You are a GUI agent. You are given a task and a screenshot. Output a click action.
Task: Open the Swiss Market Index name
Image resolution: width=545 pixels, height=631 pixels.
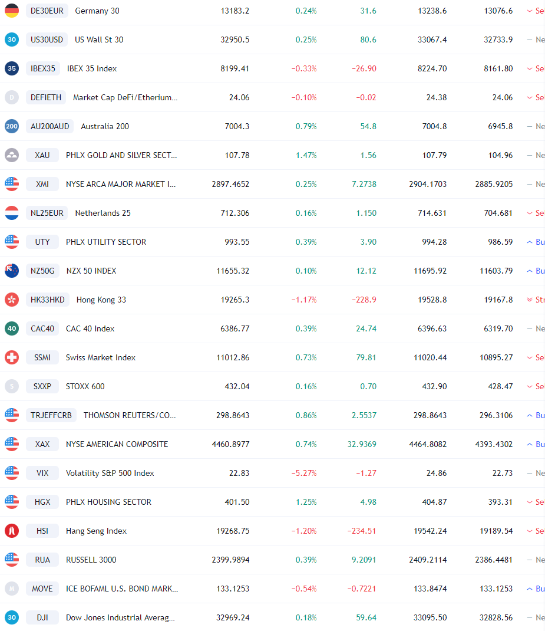(x=101, y=357)
